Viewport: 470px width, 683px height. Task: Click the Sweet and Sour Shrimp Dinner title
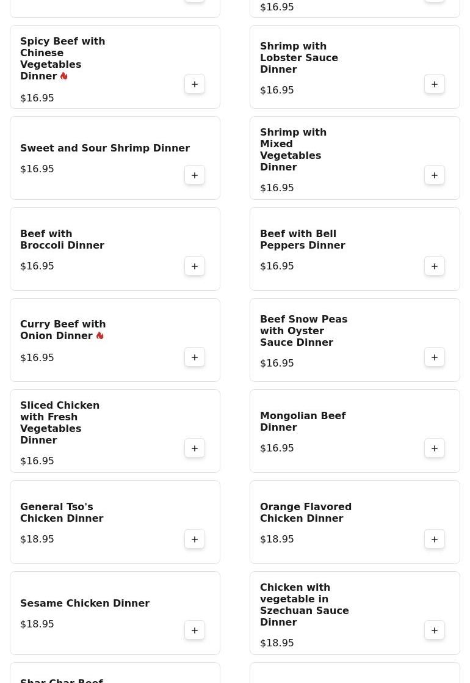(105, 148)
